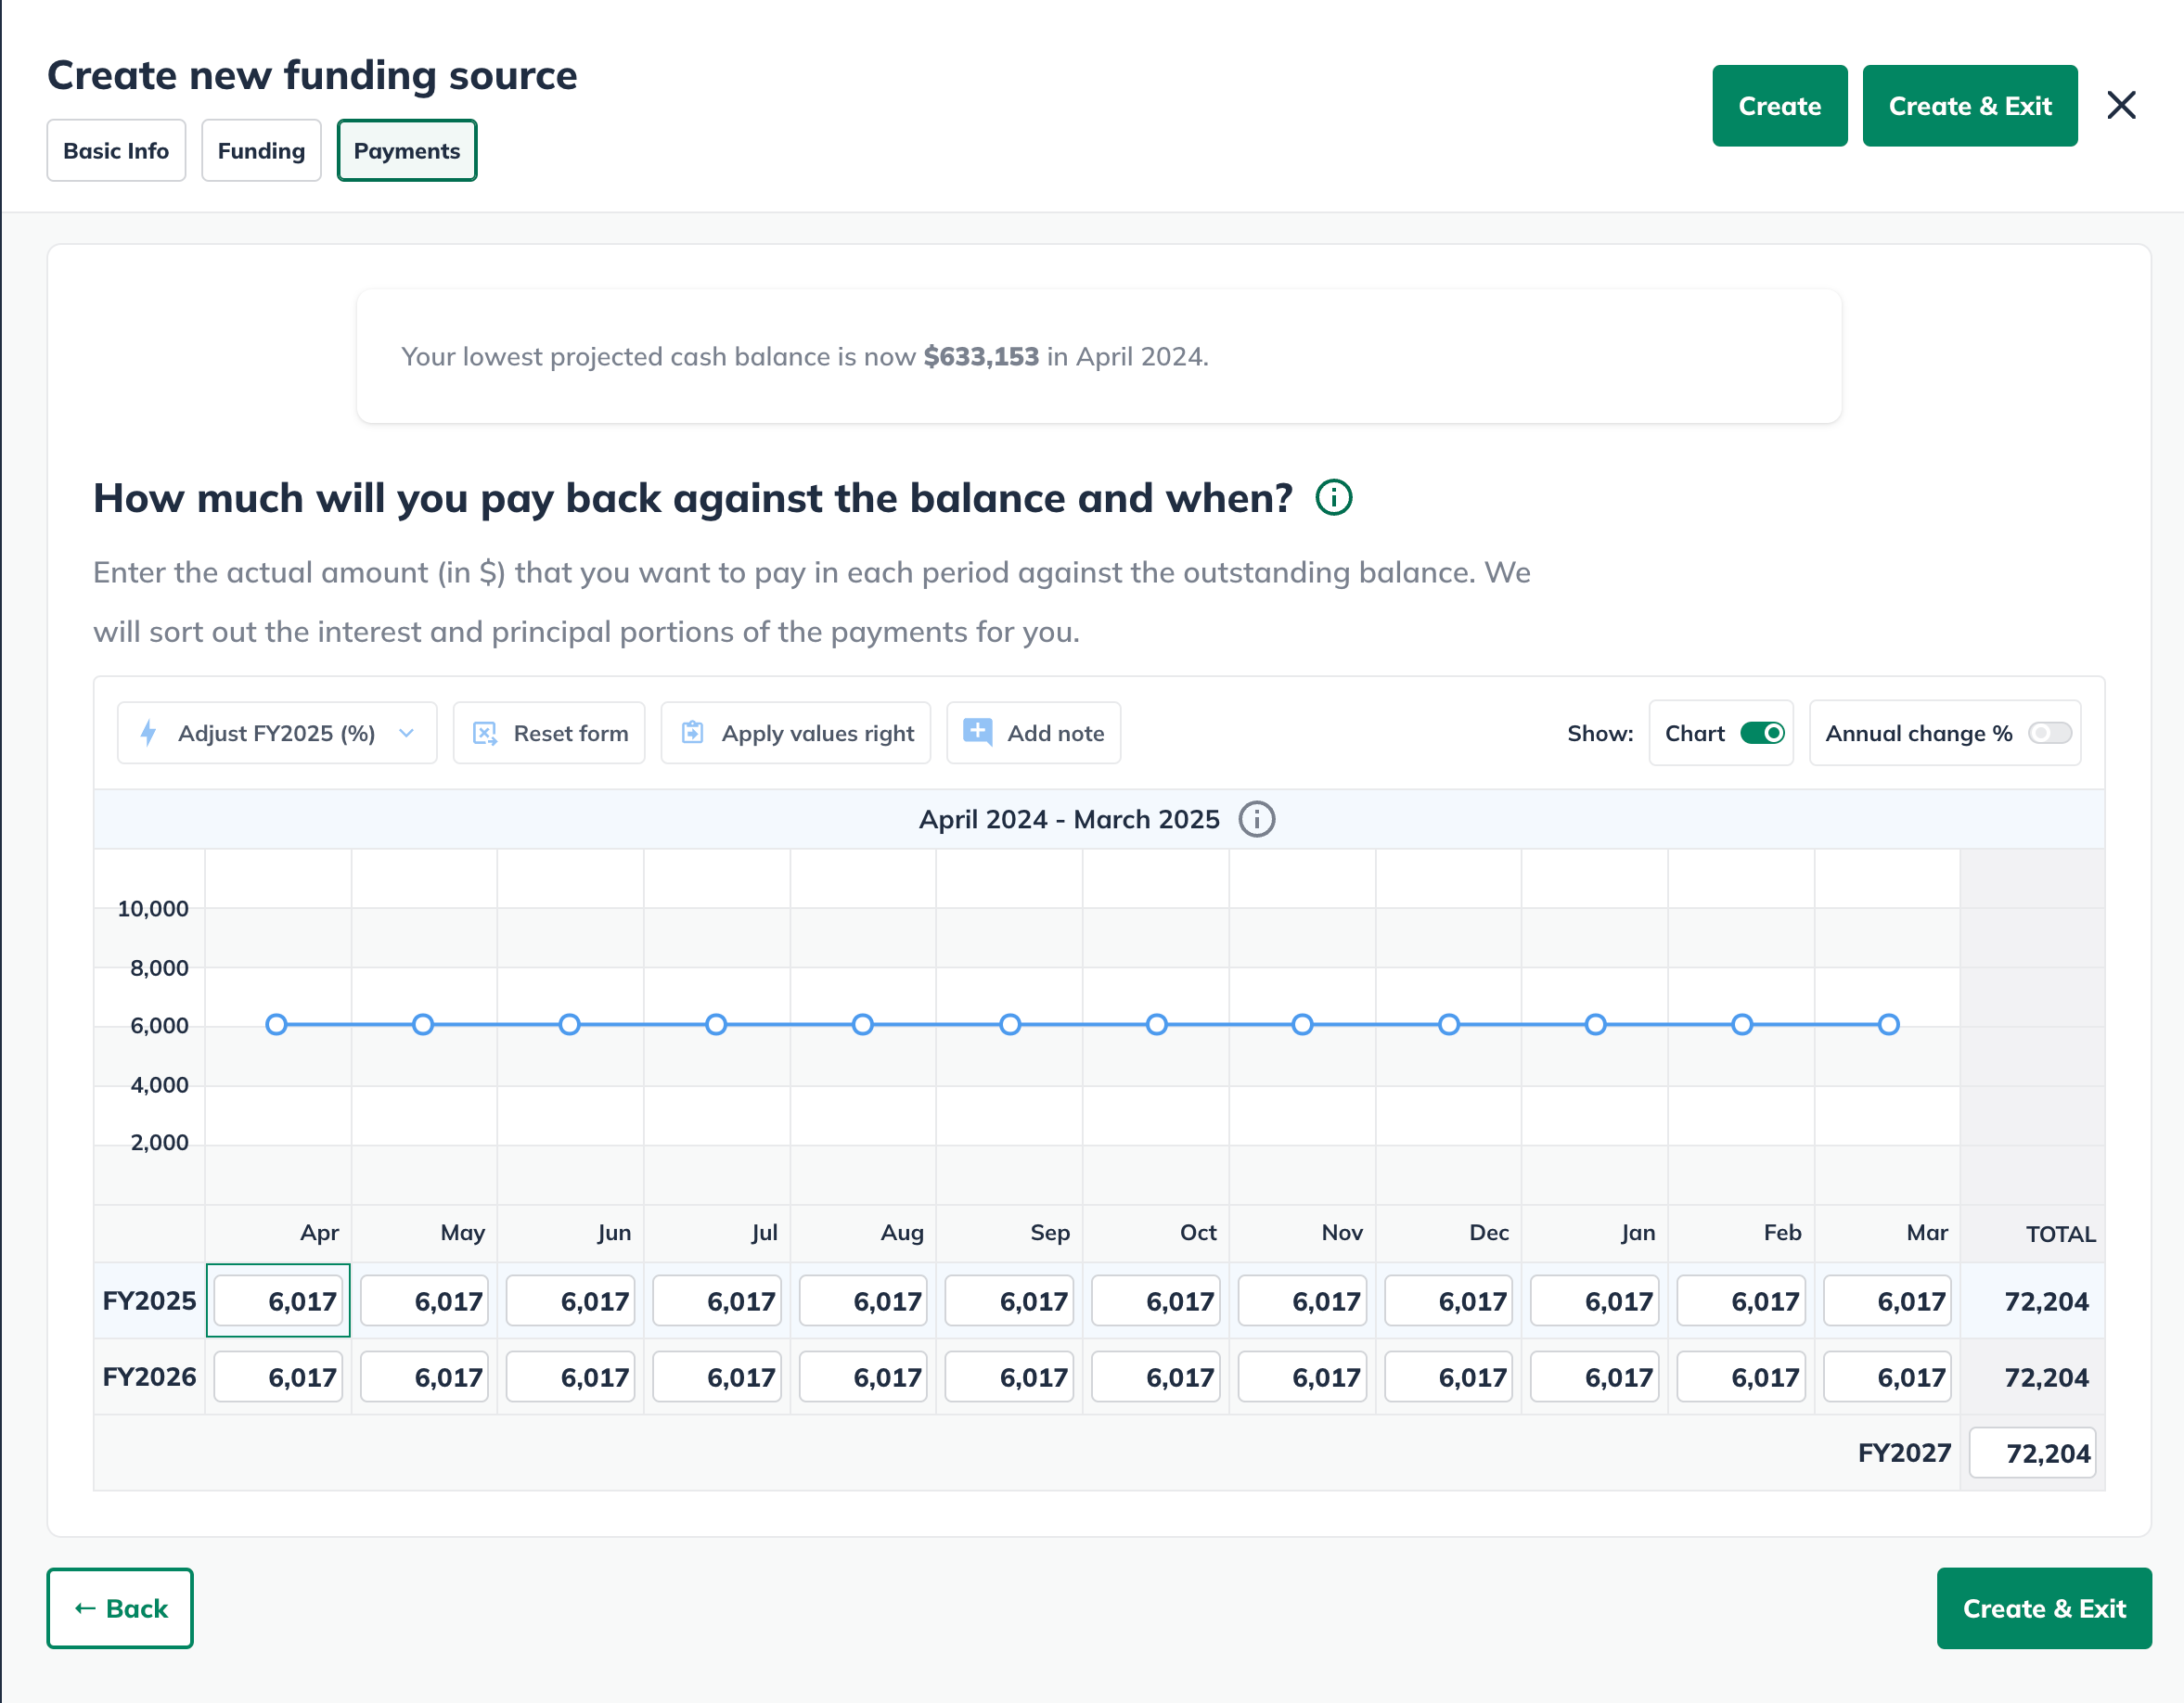Click the $633,153 cash balance amount

[x=981, y=356]
